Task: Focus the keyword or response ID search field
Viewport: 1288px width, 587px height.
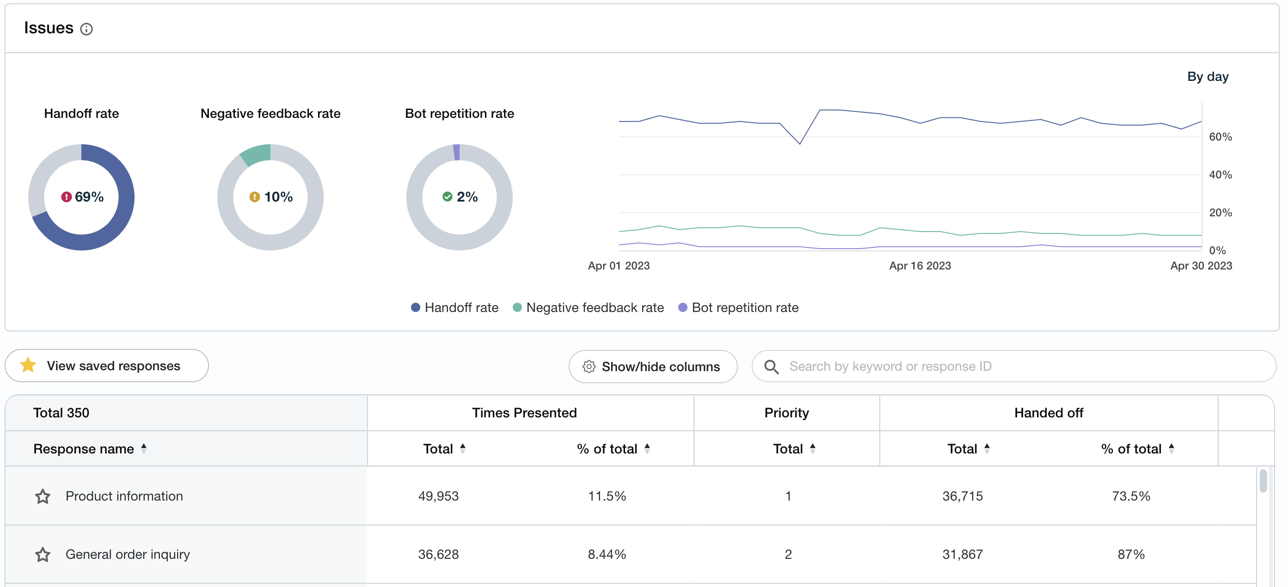Action: (1020, 367)
